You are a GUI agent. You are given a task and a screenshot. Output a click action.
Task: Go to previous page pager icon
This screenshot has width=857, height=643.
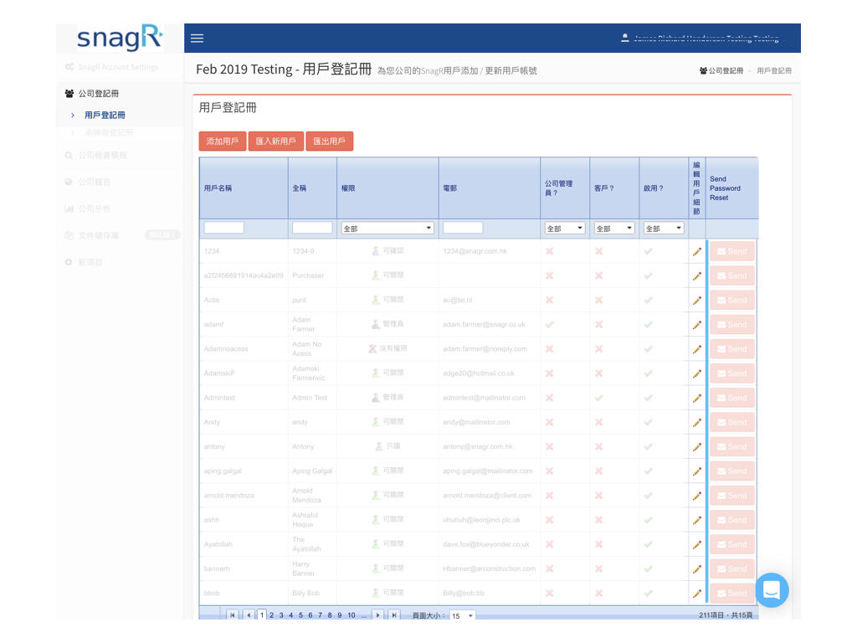(249, 615)
